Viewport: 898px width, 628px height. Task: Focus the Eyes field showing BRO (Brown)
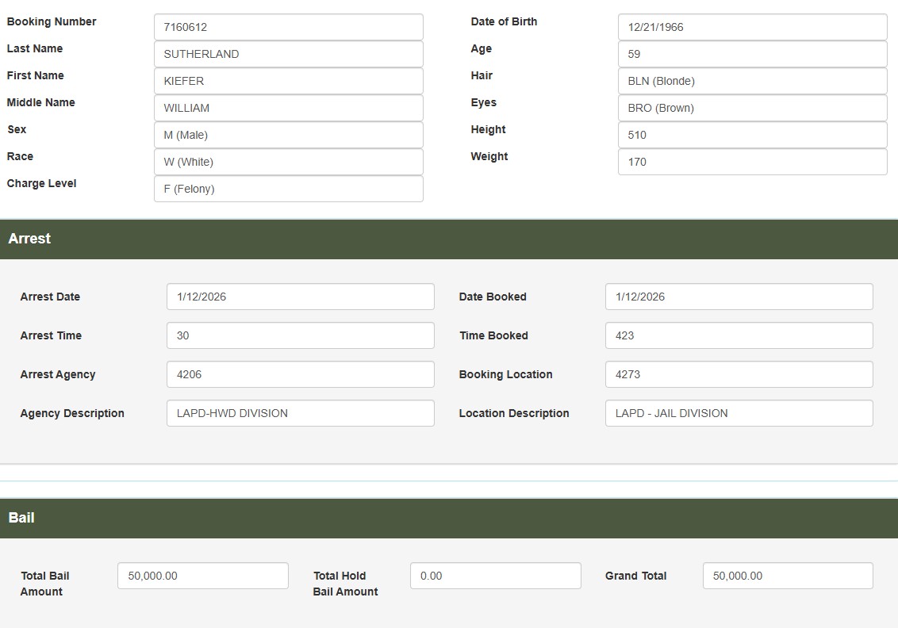pos(753,108)
